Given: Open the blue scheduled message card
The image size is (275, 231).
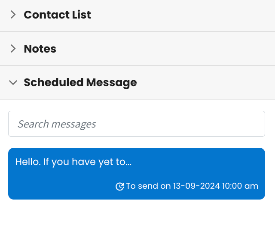Looking at the screenshot, I should (x=137, y=174).
